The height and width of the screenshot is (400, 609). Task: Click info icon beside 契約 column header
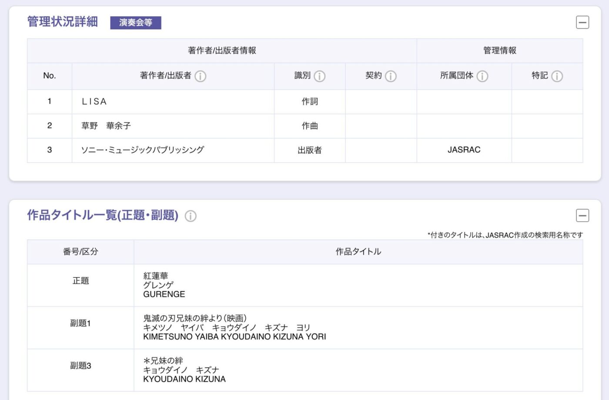pyautogui.click(x=391, y=76)
